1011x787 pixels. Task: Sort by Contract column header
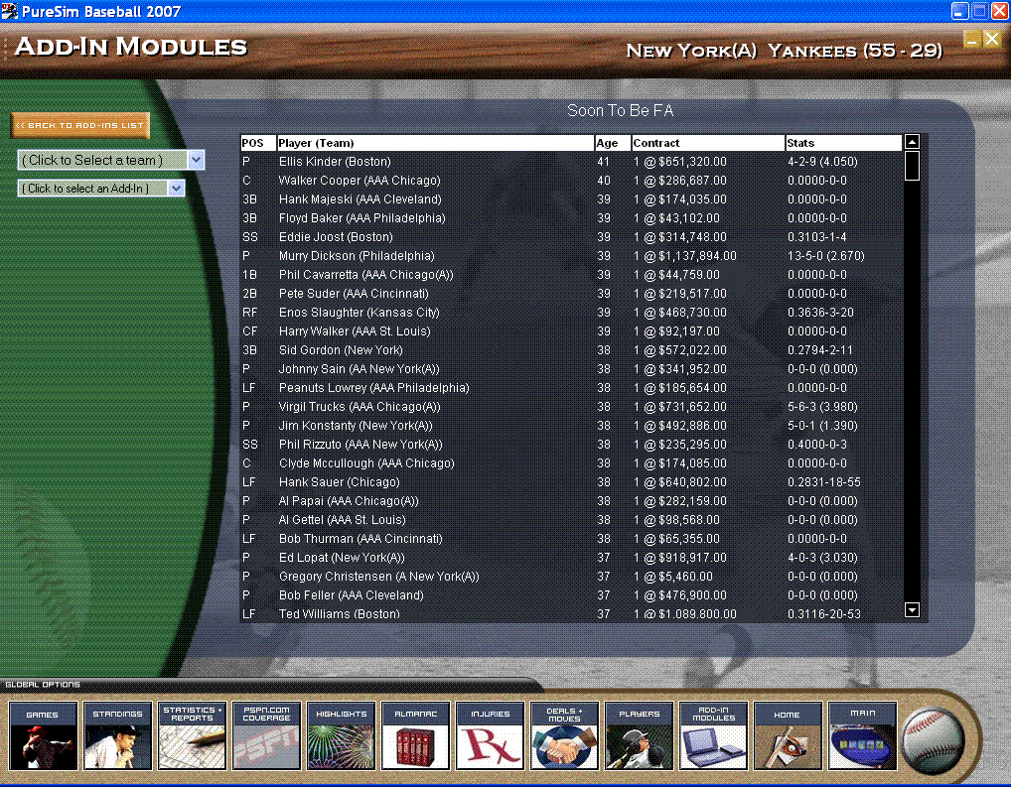click(x=708, y=143)
